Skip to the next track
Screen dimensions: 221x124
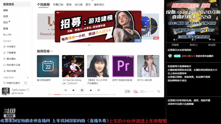pos(91,90)
